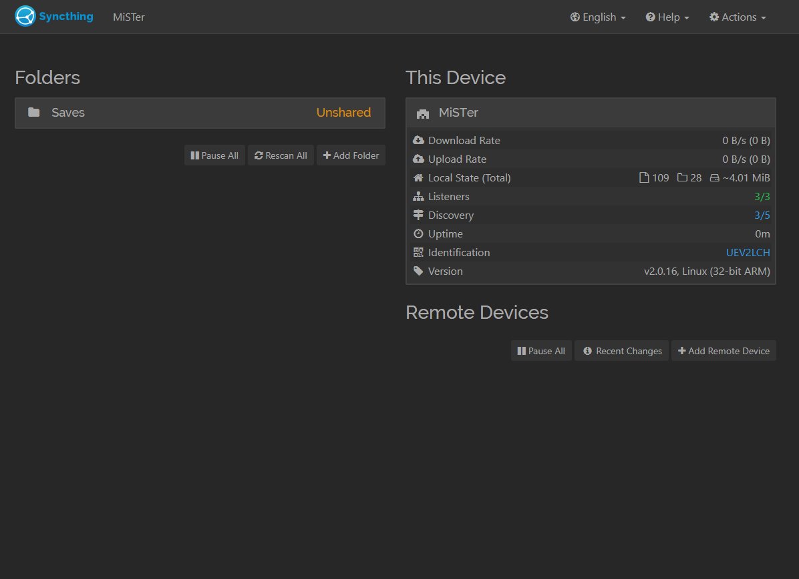Click the Identification label
Screen dimensions: 799x579
(x=458, y=252)
